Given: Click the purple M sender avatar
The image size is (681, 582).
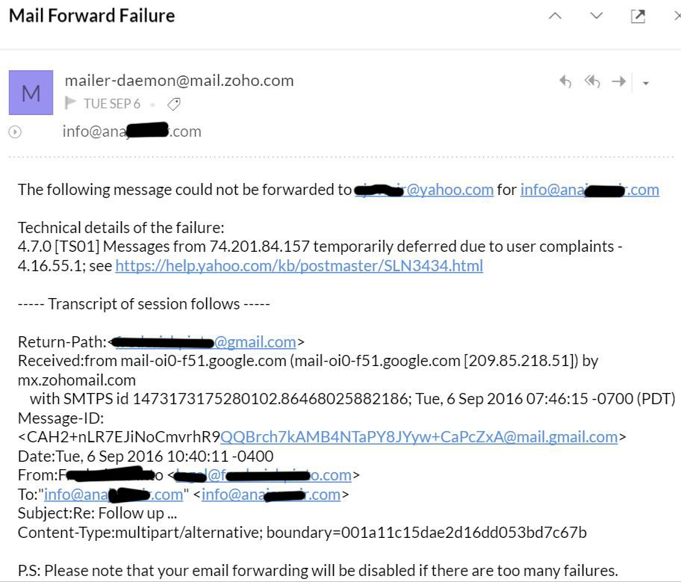Looking at the screenshot, I should 31,93.
